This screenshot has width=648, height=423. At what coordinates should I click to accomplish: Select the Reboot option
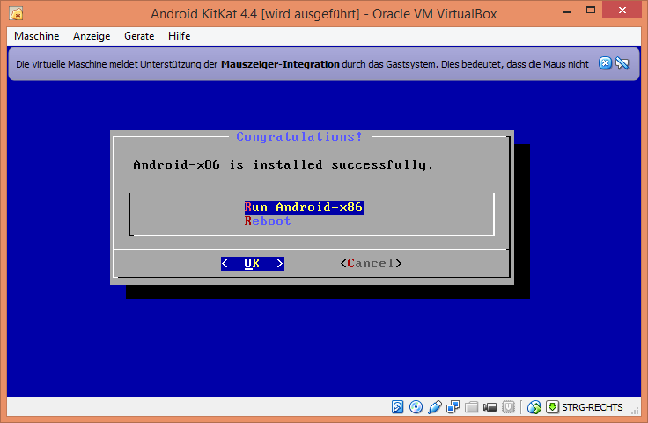point(268,222)
